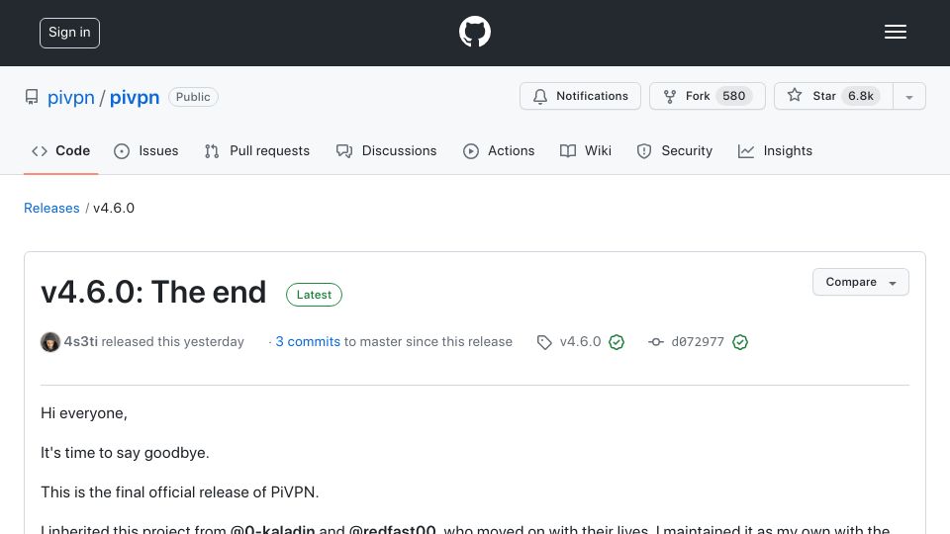
Task: Click the text 'This is the final official release of PiVPN.'
Action: [x=179, y=492]
